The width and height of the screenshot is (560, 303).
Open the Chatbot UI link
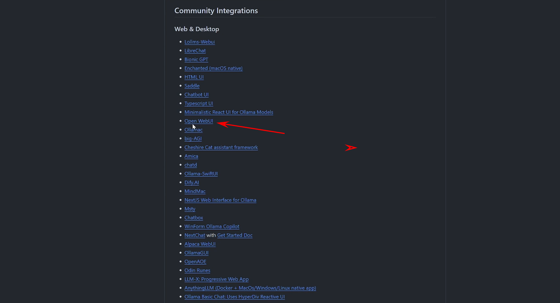coord(196,95)
